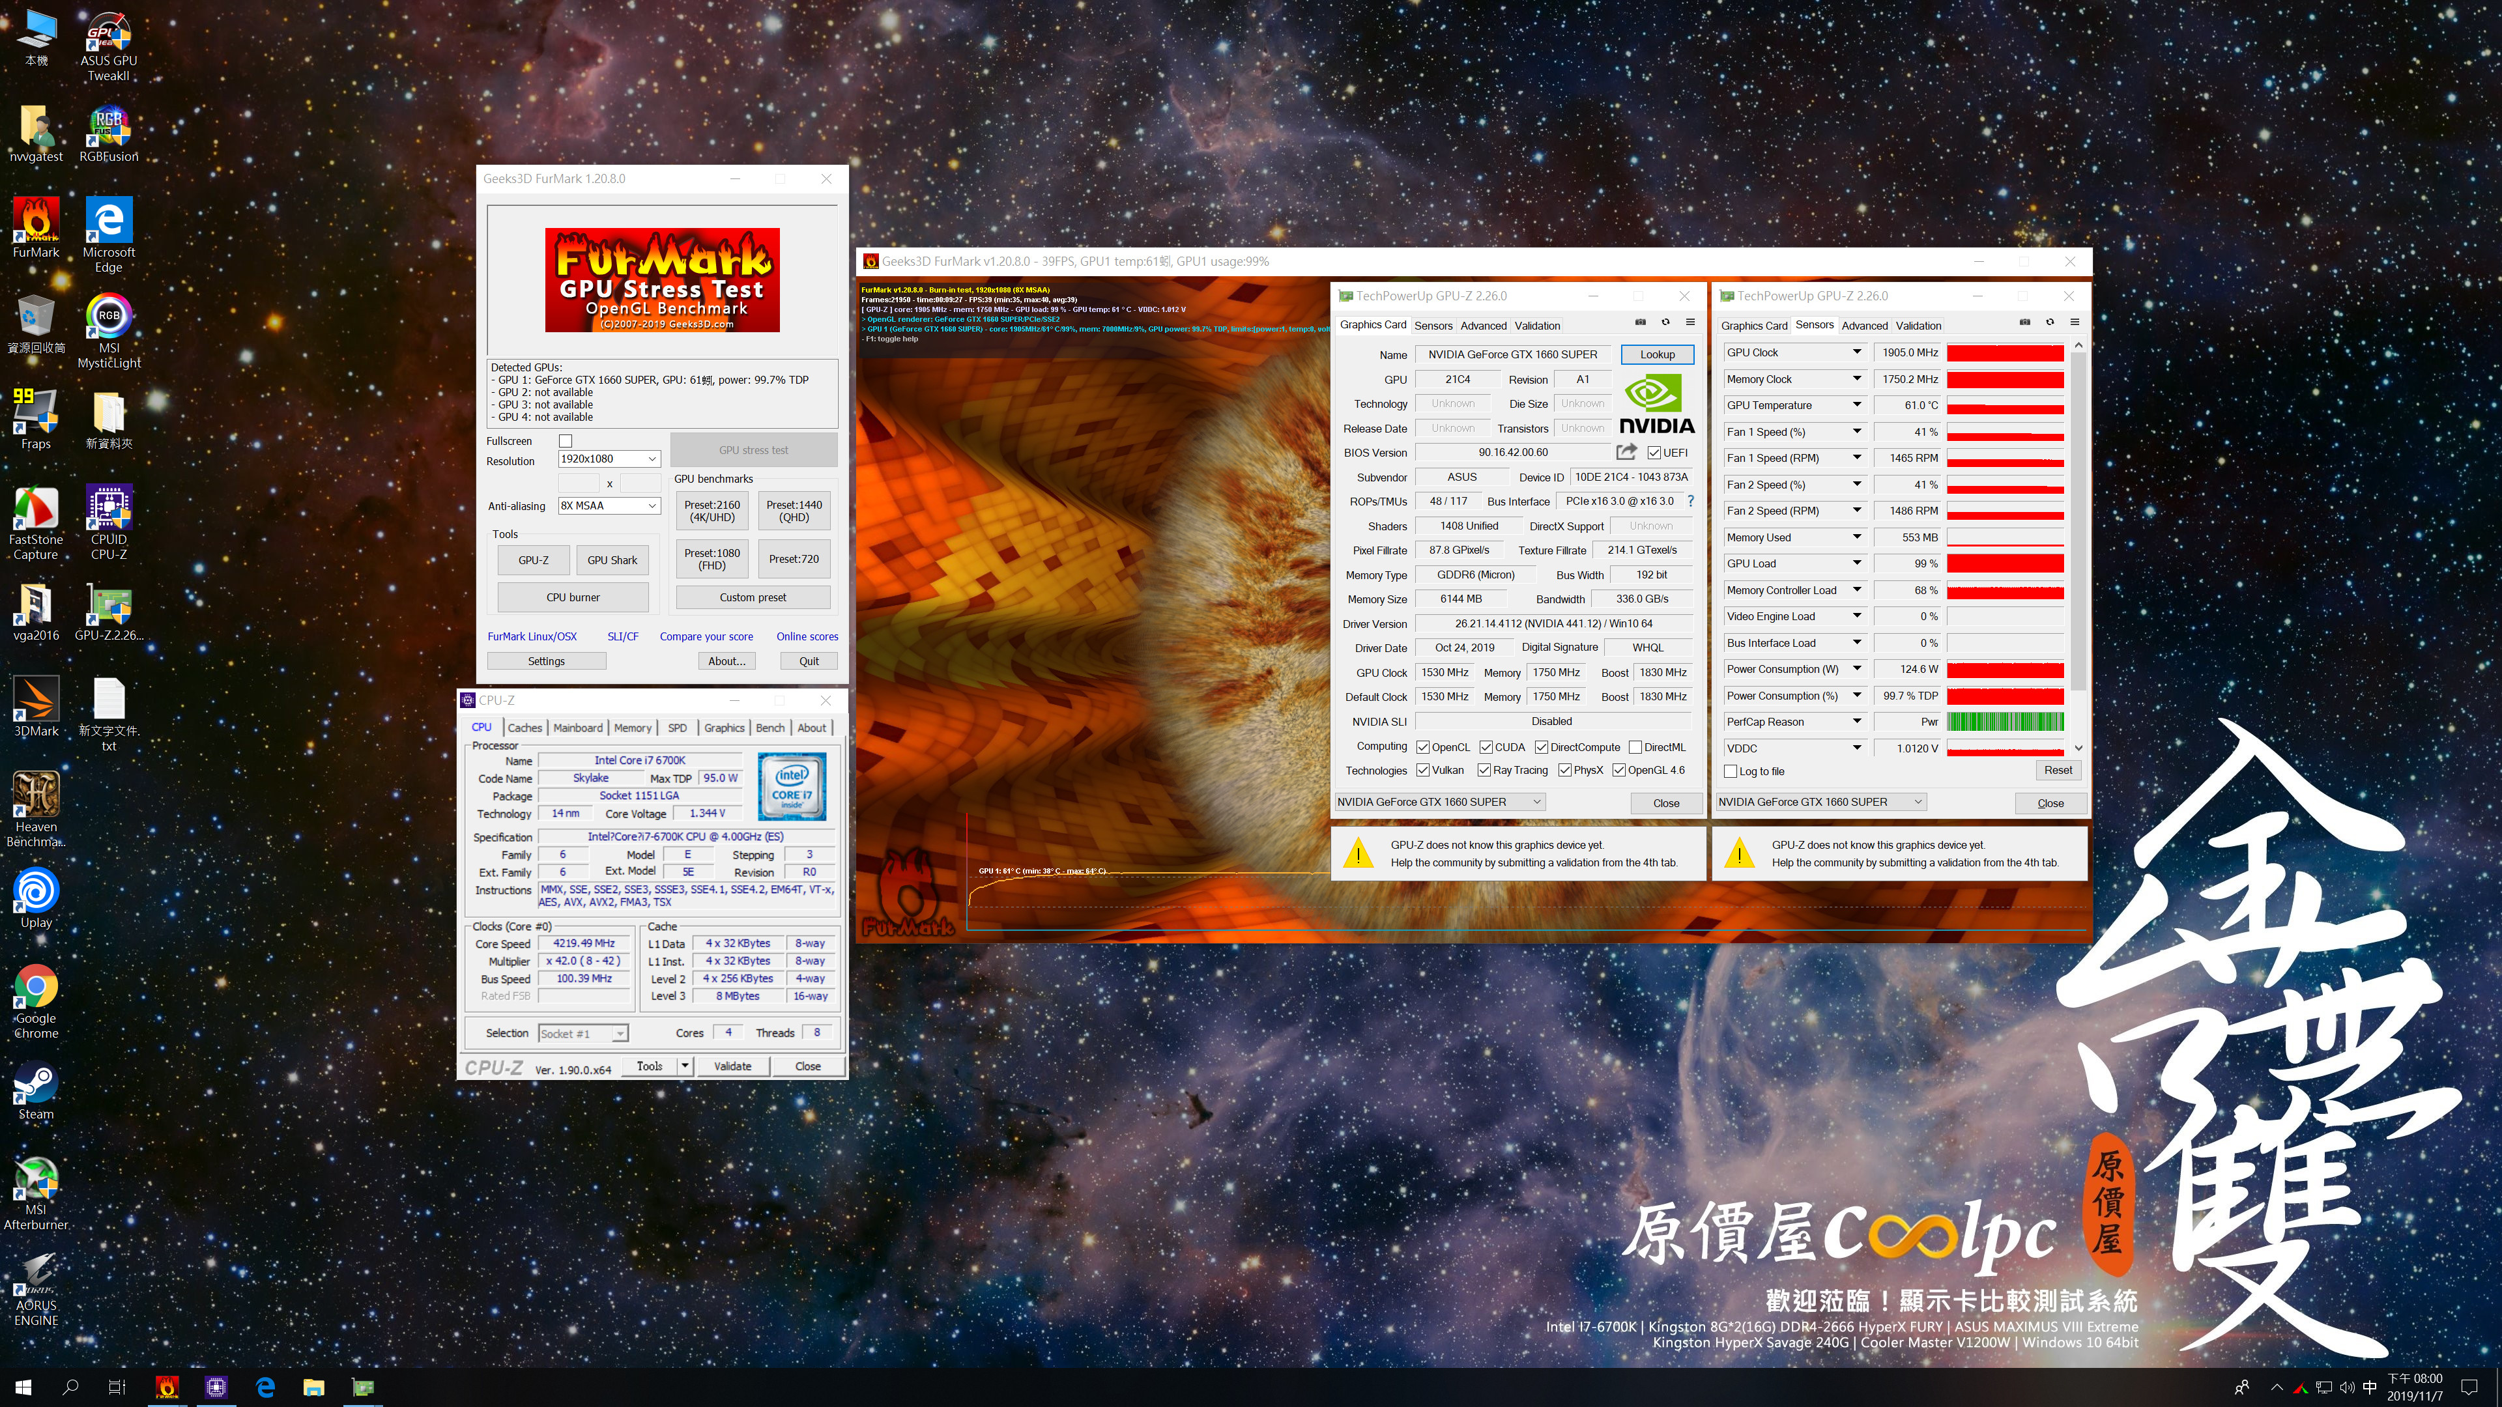The height and width of the screenshot is (1407, 2502).
Task: Open FastStone Capture desktop icon
Action: (36, 522)
